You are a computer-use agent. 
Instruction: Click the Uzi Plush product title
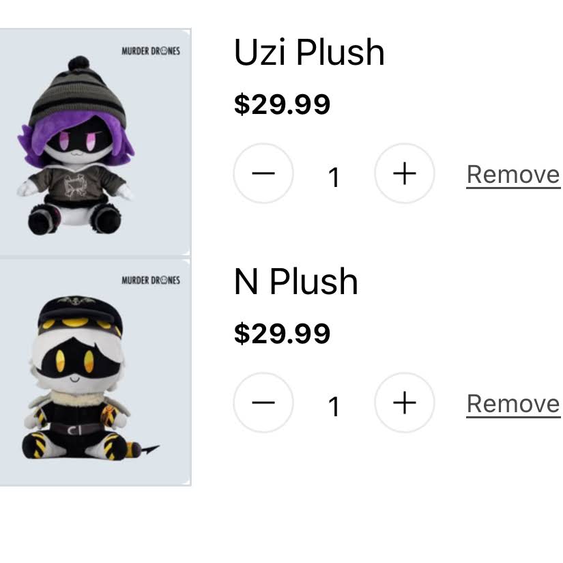coord(309,53)
